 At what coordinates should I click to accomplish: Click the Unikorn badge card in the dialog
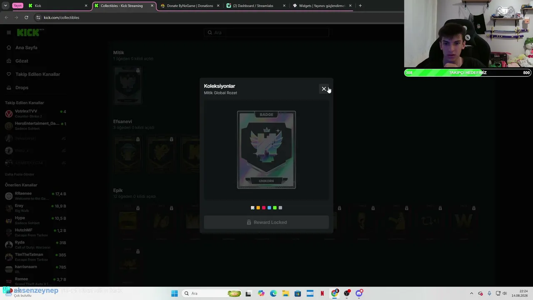(x=266, y=150)
